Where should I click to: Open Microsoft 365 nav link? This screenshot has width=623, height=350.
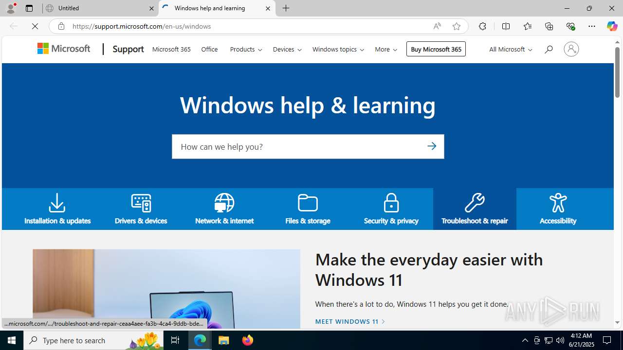[x=171, y=49]
